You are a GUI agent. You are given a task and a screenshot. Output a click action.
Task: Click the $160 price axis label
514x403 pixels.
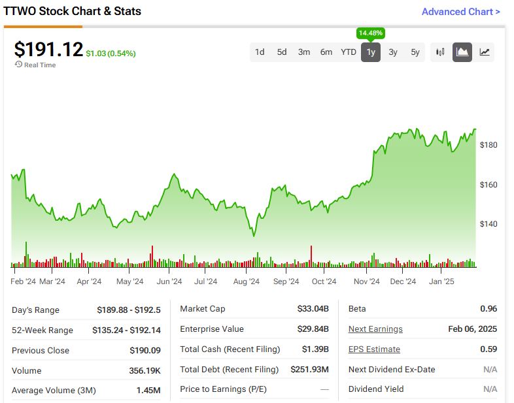click(488, 185)
